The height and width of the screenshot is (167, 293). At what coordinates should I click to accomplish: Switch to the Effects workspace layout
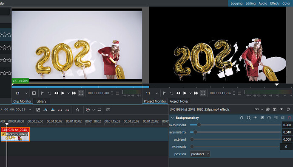275,3
